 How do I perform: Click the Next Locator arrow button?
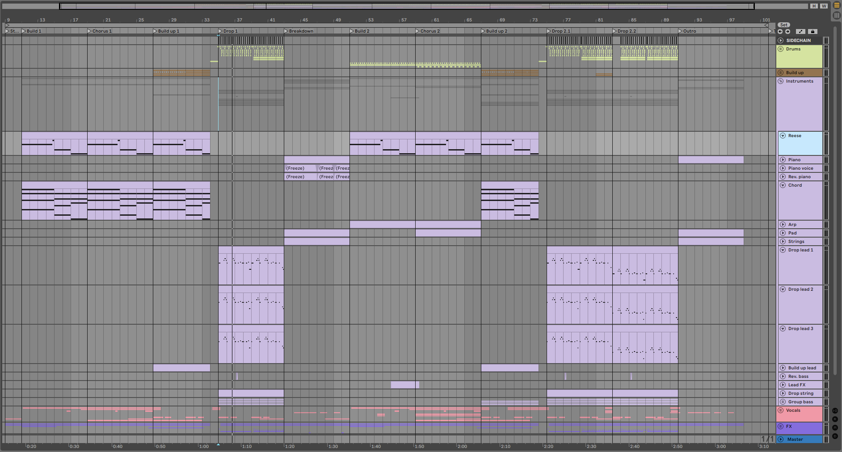[x=787, y=32]
